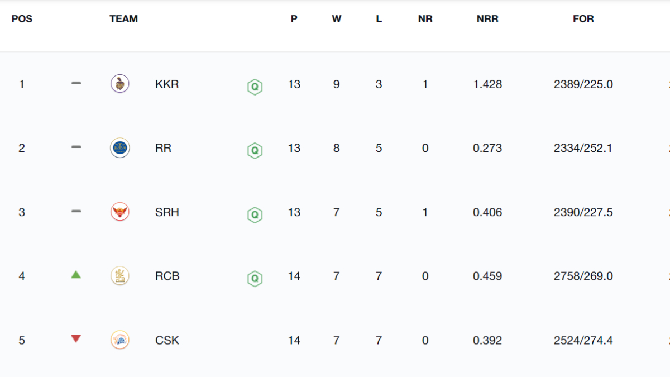
Task: Click the RCB team logo
Action: point(119,276)
